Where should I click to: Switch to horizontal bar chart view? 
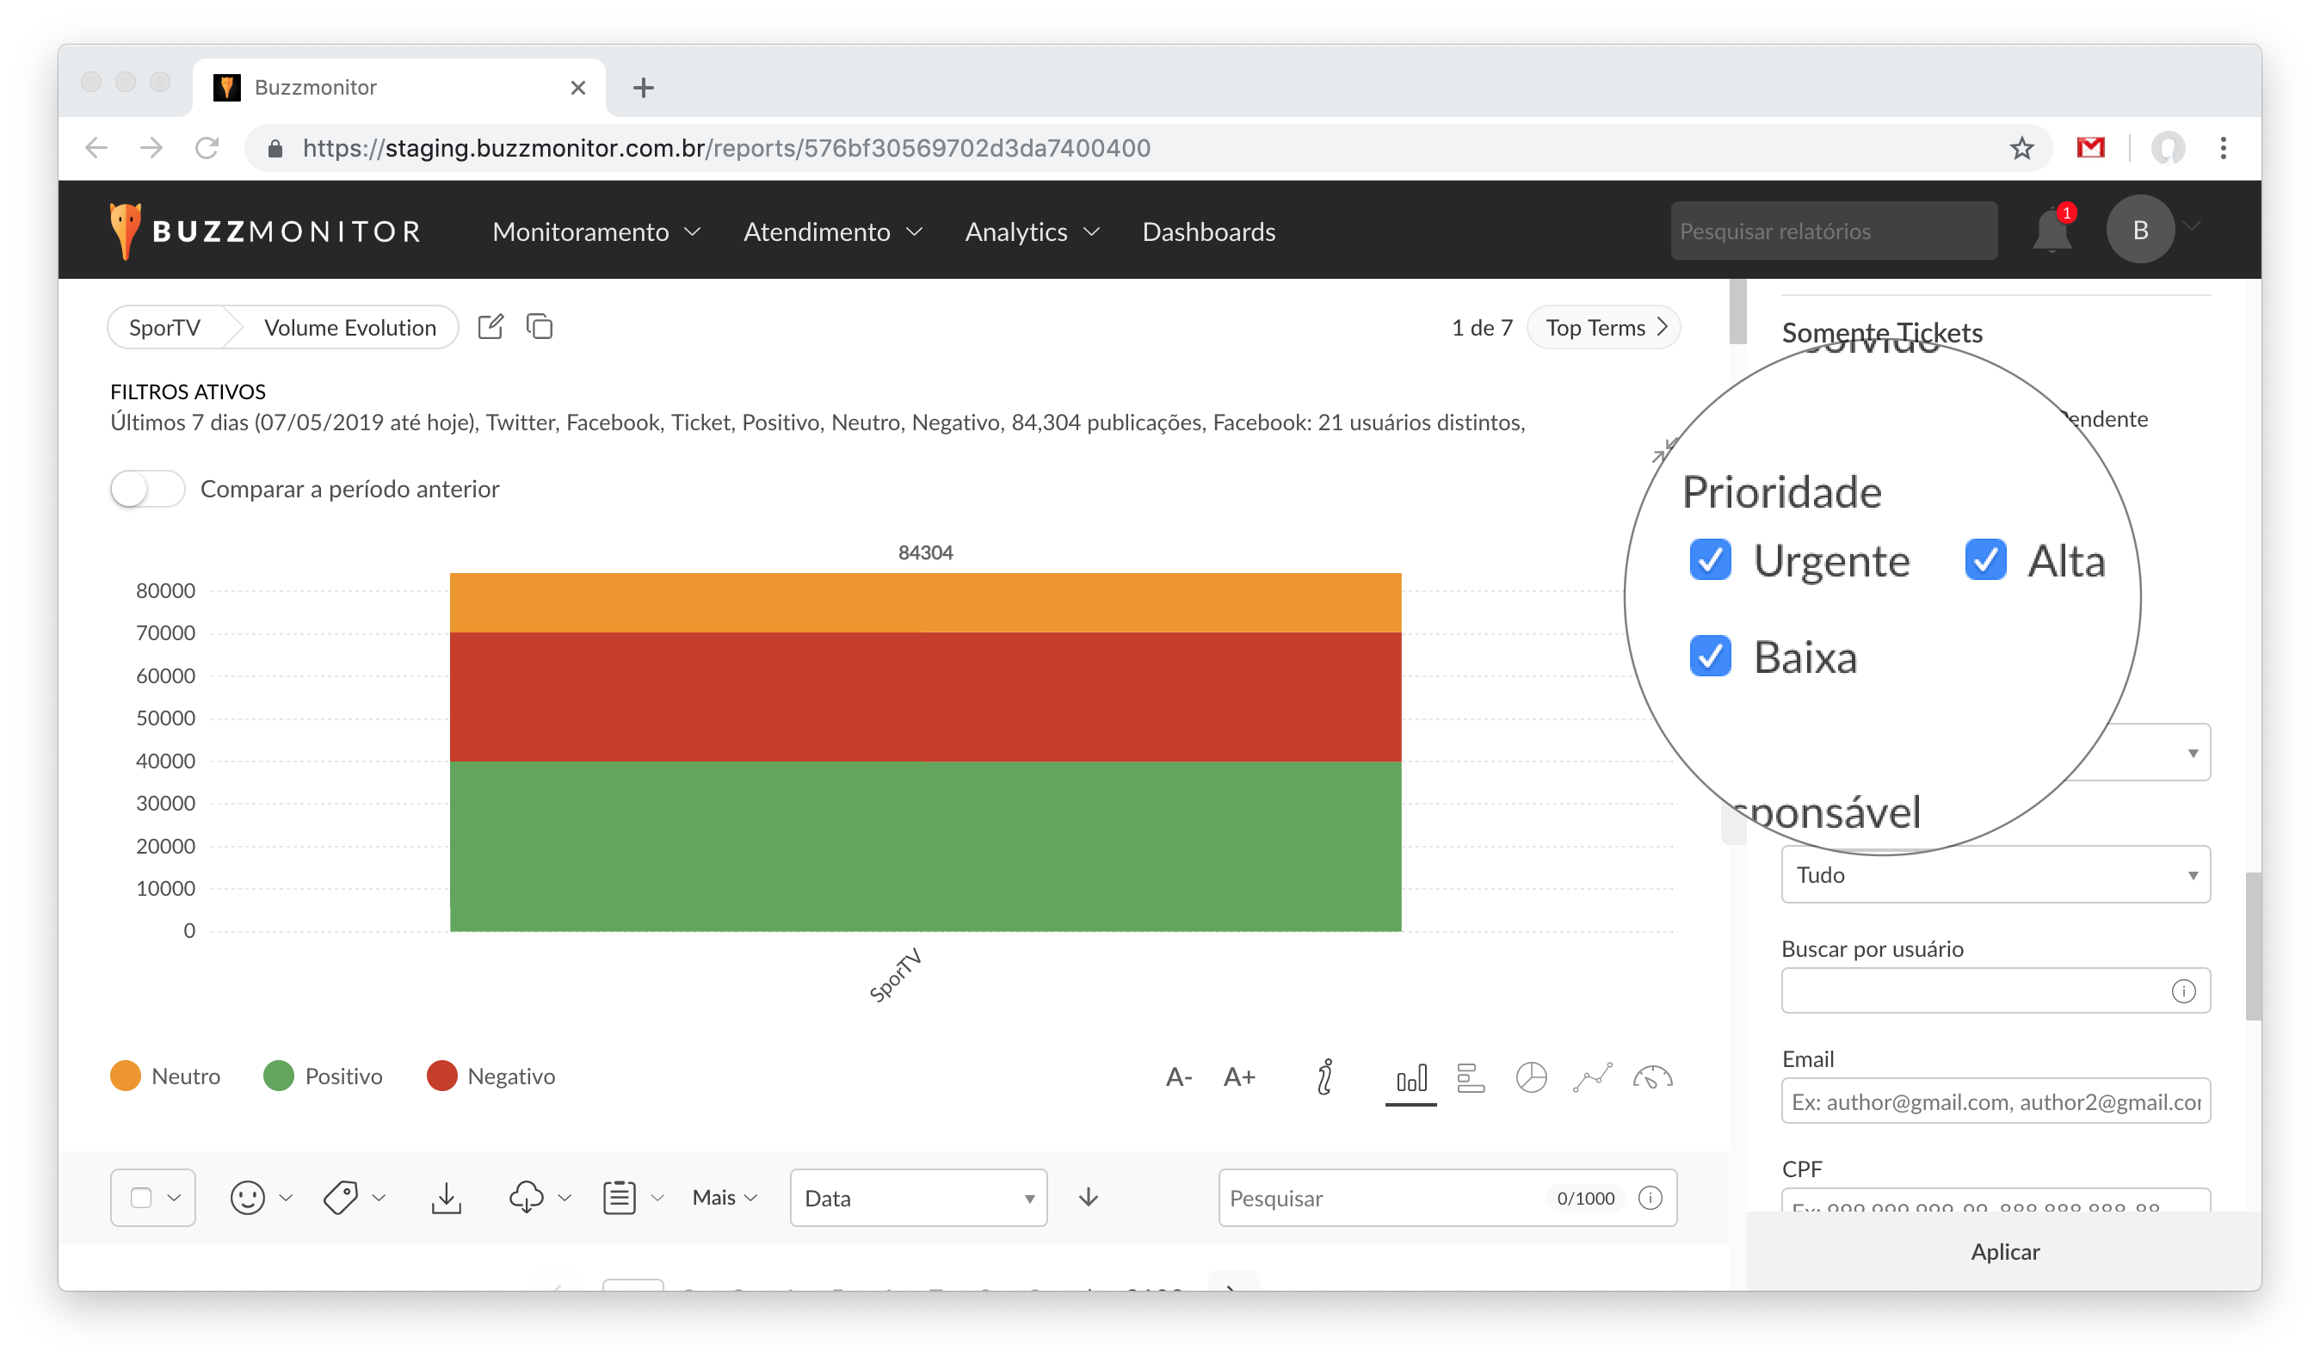tap(1471, 1076)
